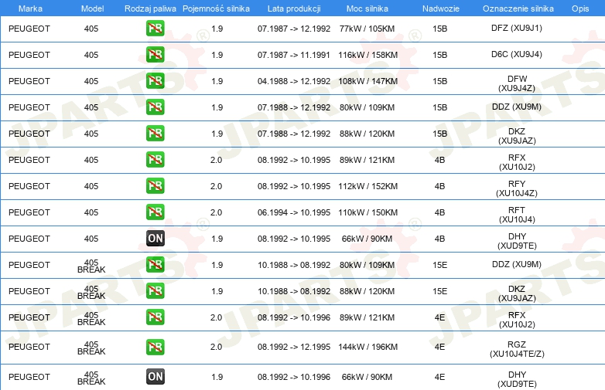The width and height of the screenshot is (605, 390).
Task: Select engine code RFY (XU10J4Z) cell
Action: [x=517, y=188]
